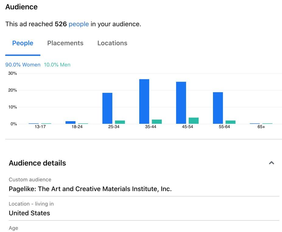
Task: Click the men bar for 25-34
Action: tap(120, 122)
